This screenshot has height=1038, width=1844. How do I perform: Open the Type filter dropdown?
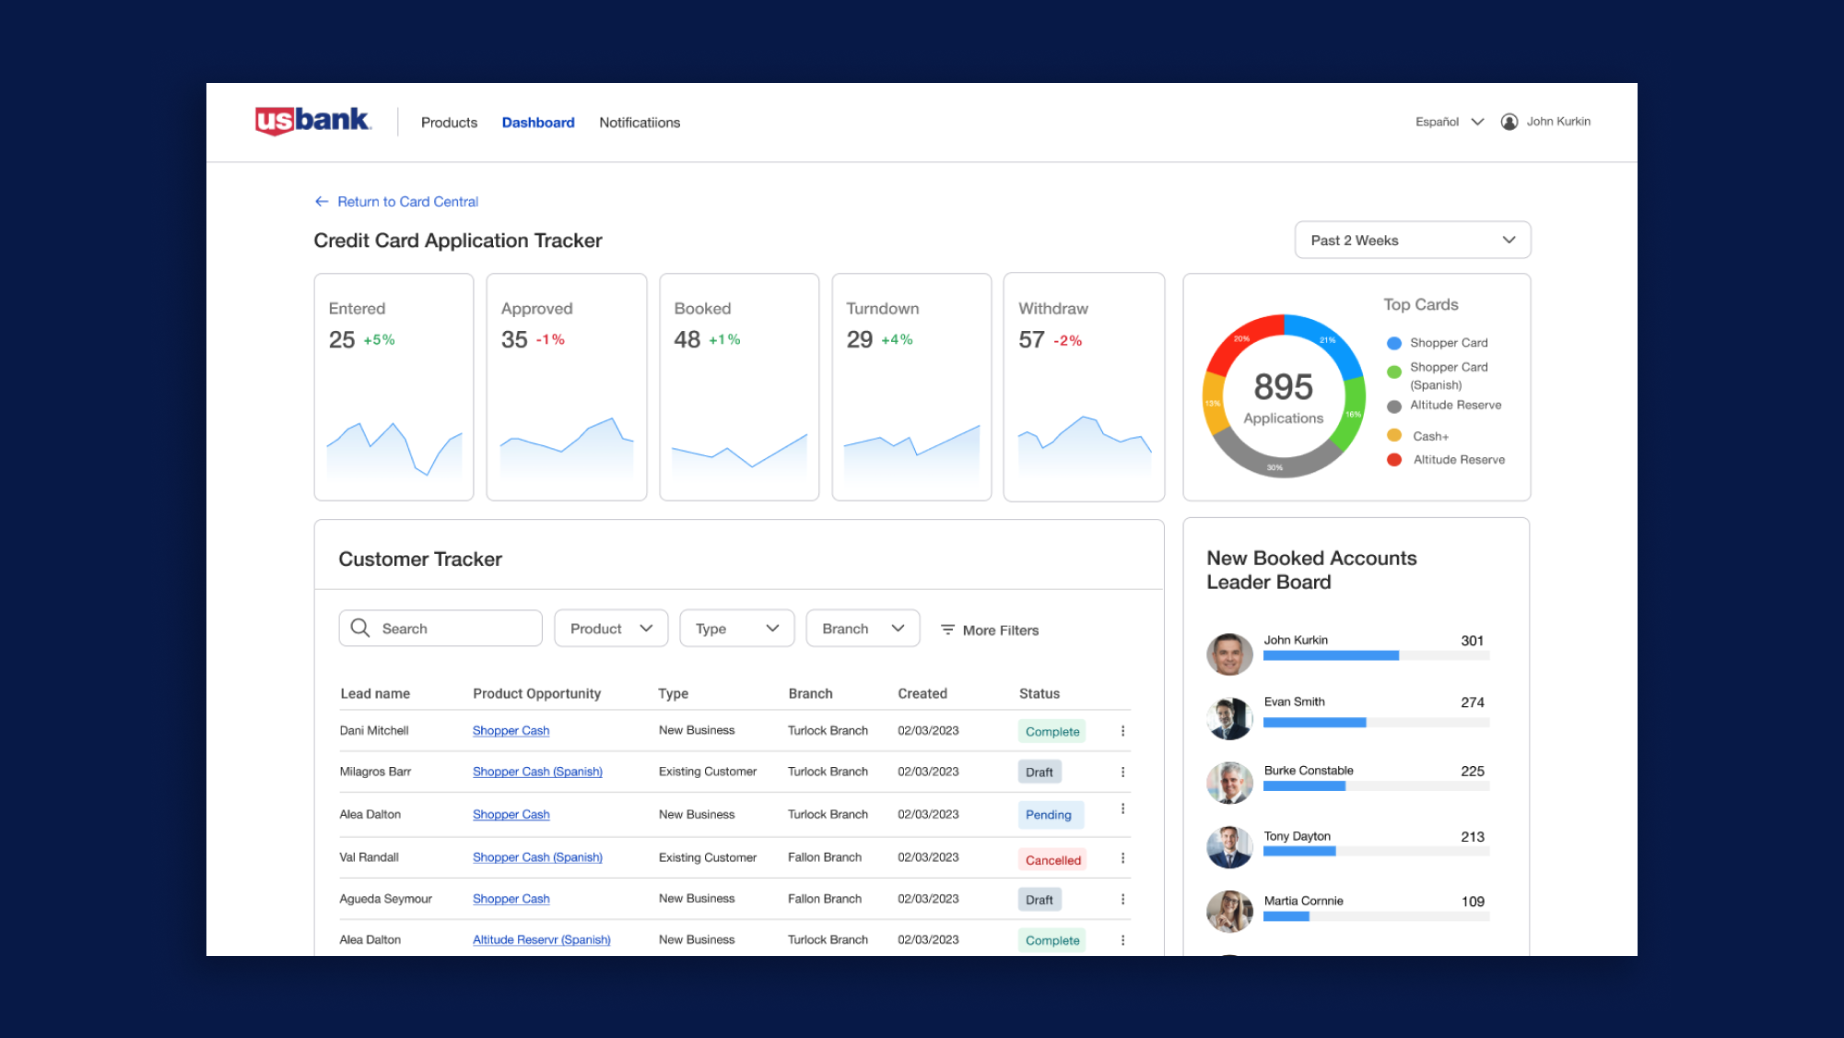pyautogui.click(x=736, y=629)
